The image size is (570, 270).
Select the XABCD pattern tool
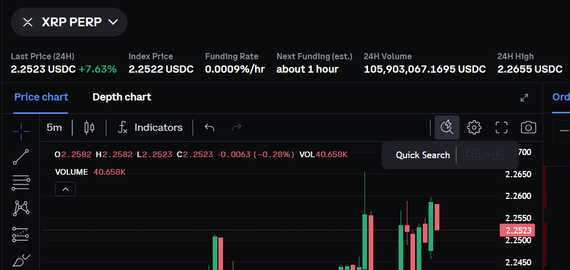point(21,208)
